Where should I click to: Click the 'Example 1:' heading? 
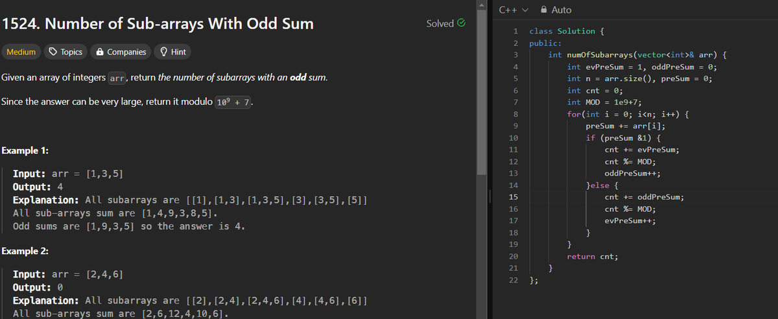click(x=26, y=150)
